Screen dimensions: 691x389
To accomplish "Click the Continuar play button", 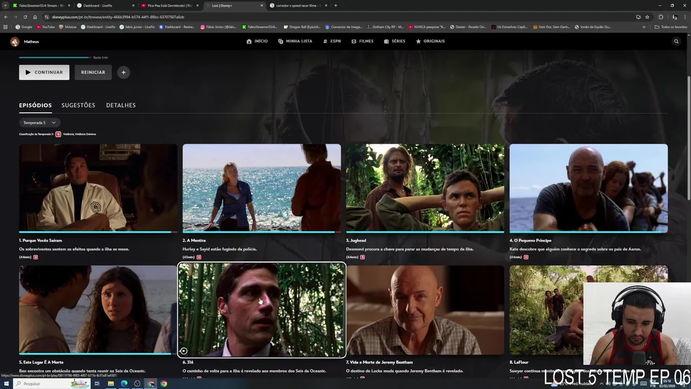I will click(x=44, y=72).
